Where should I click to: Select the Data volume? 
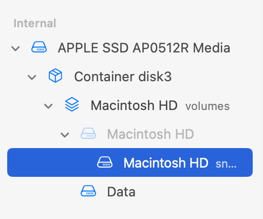tap(121, 192)
